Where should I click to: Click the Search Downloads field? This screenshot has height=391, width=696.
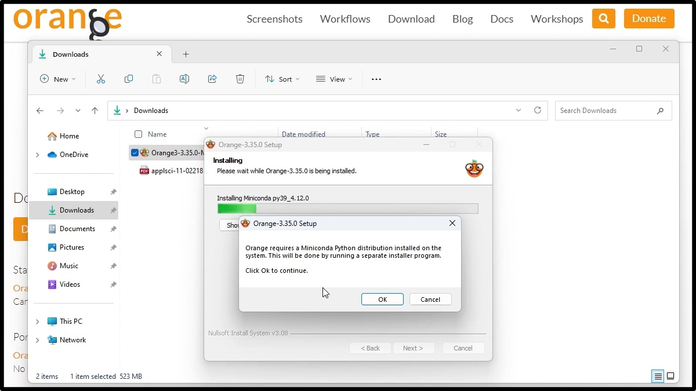pos(613,111)
